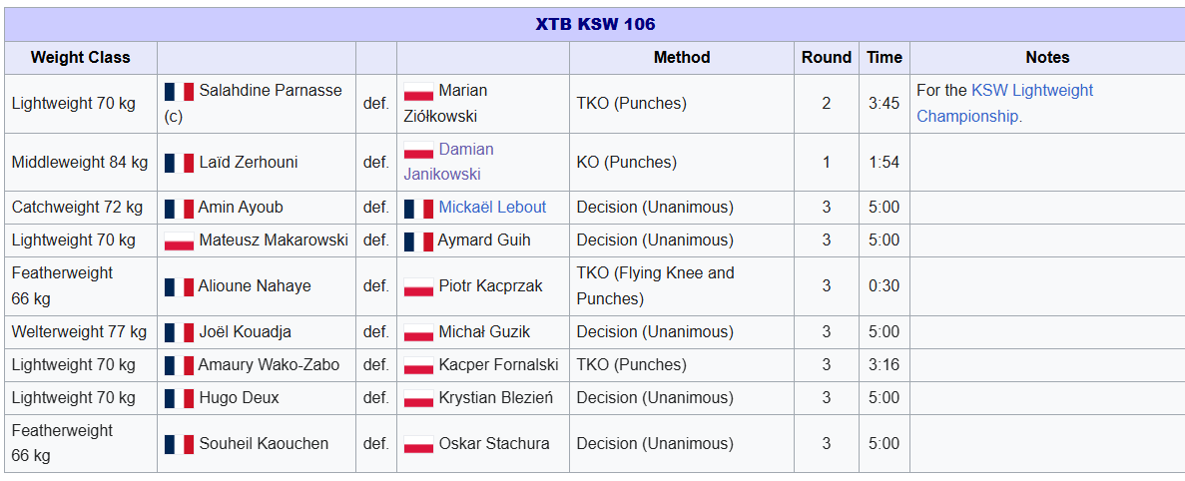Image resolution: width=1185 pixels, height=481 pixels.
Task: Click the Polish flag beside Mateusz Makarowski
Action: 179,240
